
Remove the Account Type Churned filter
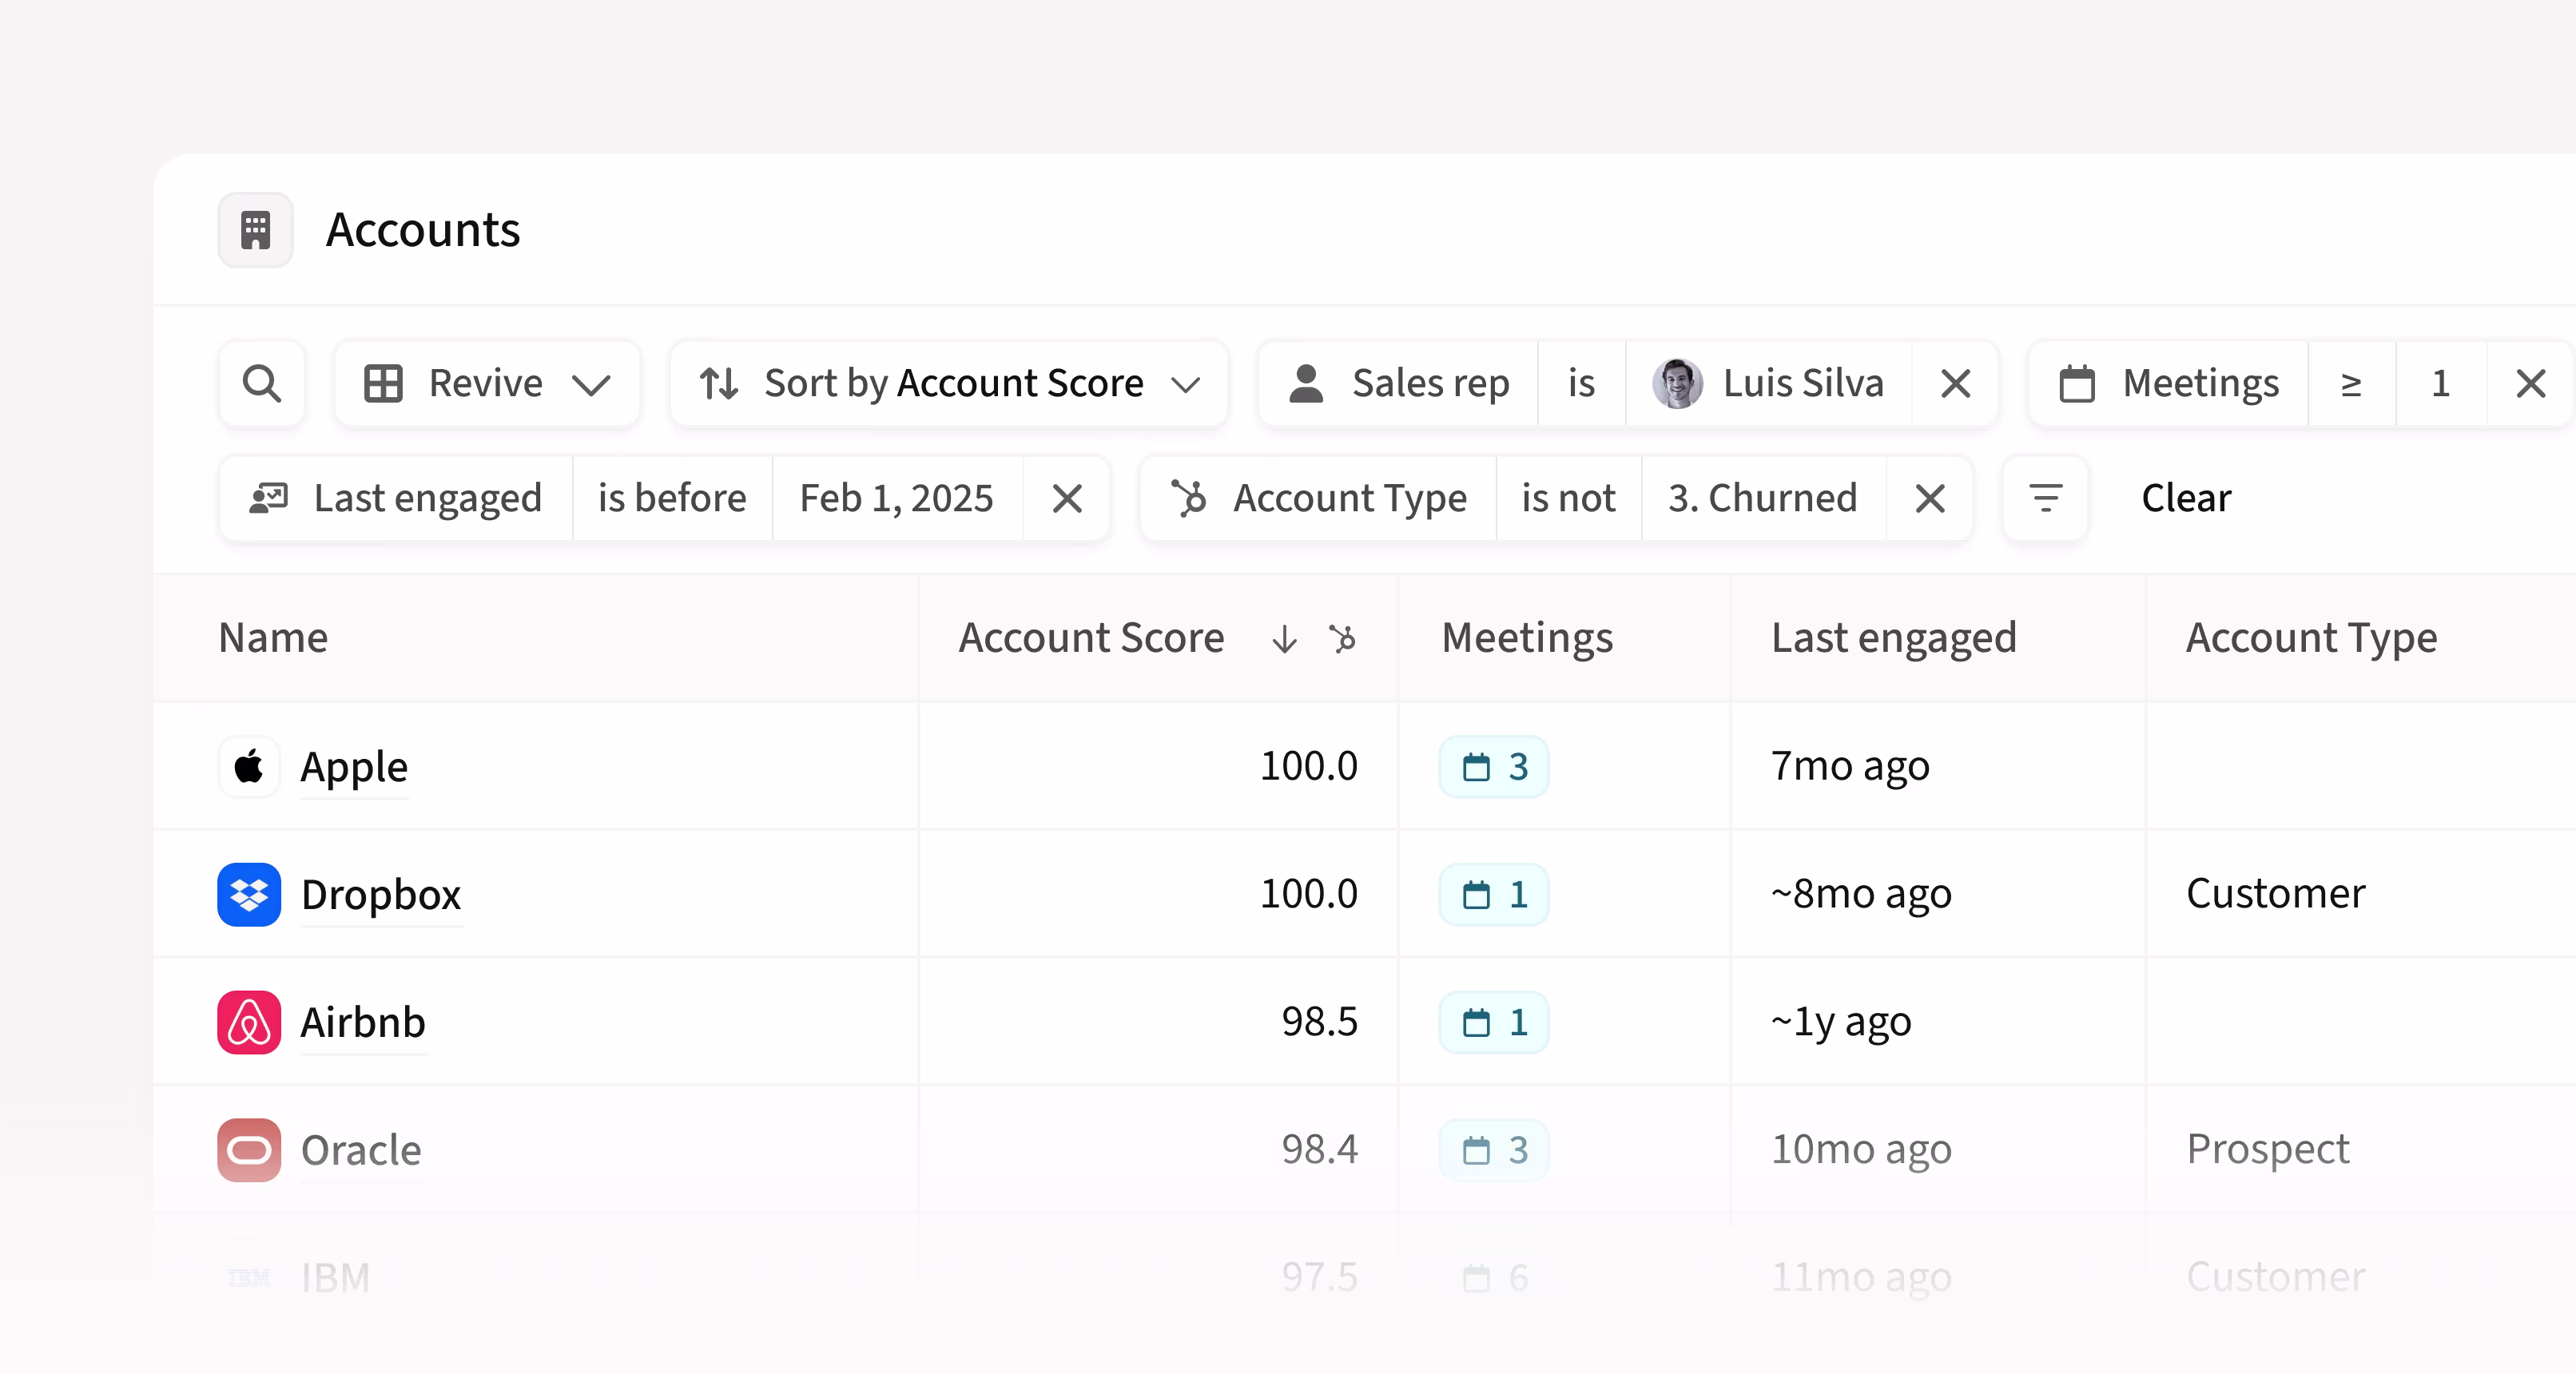(1929, 498)
